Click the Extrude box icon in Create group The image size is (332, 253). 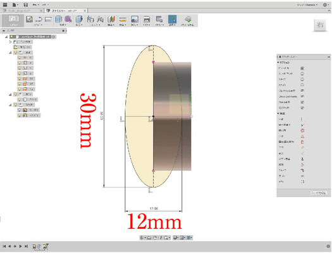(x=58, y=19)
